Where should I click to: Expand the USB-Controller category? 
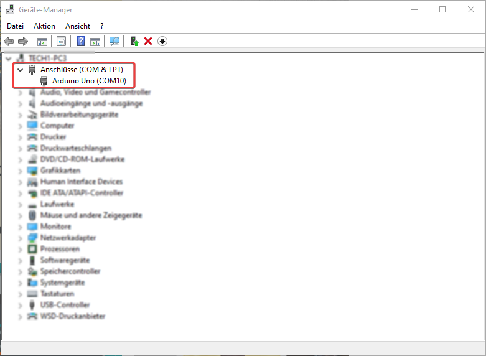pos(21,305)
